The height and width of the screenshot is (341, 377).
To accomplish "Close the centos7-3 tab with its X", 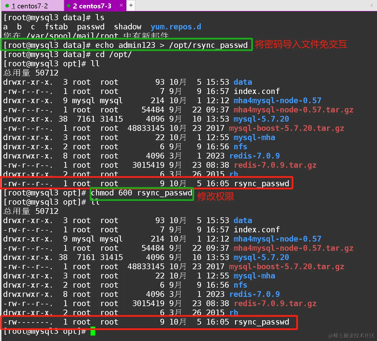I will click(x=121, y=5).
